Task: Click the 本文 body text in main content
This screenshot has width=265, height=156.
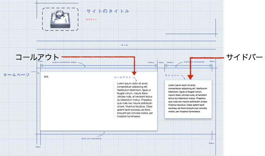Action: pos(46,77)
